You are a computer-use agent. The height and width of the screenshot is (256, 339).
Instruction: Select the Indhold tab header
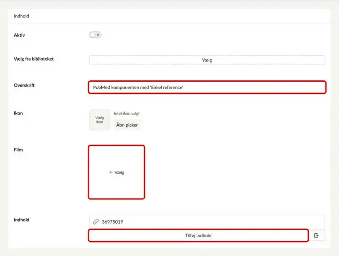click(x=22, y=16)
